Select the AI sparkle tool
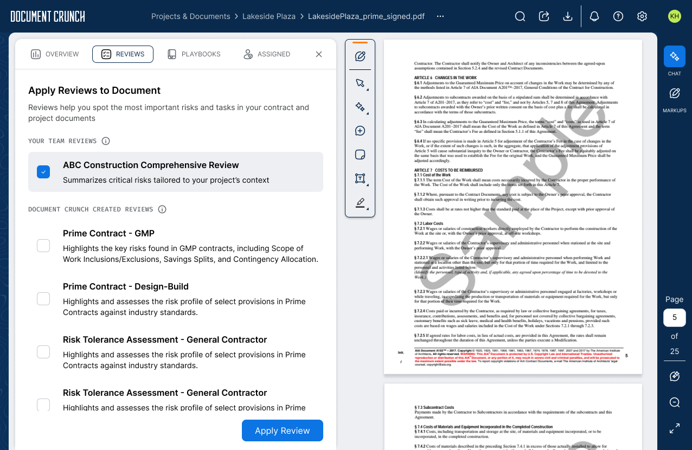Screen dimensions: 692x450 [x=360, y=107]
